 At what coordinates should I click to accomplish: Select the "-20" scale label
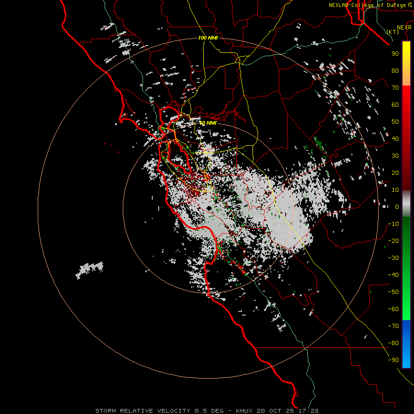393,241
